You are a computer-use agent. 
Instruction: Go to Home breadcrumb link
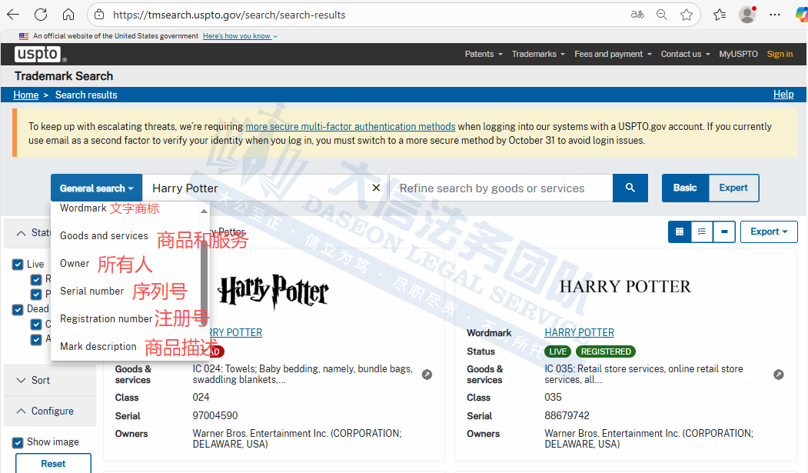pyautogui.click(x=26, y=95)
